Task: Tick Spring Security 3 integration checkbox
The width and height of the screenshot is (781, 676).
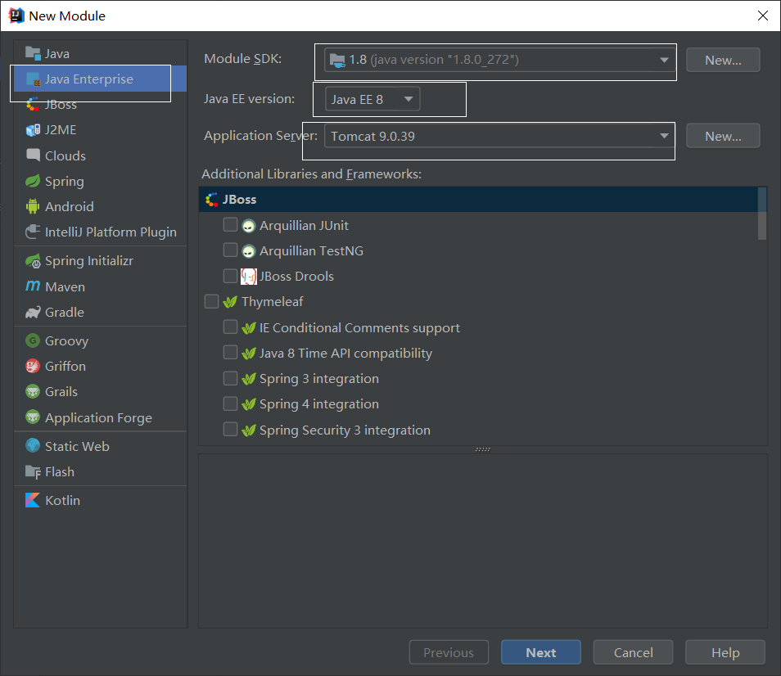Action: [x=230, y=429]
